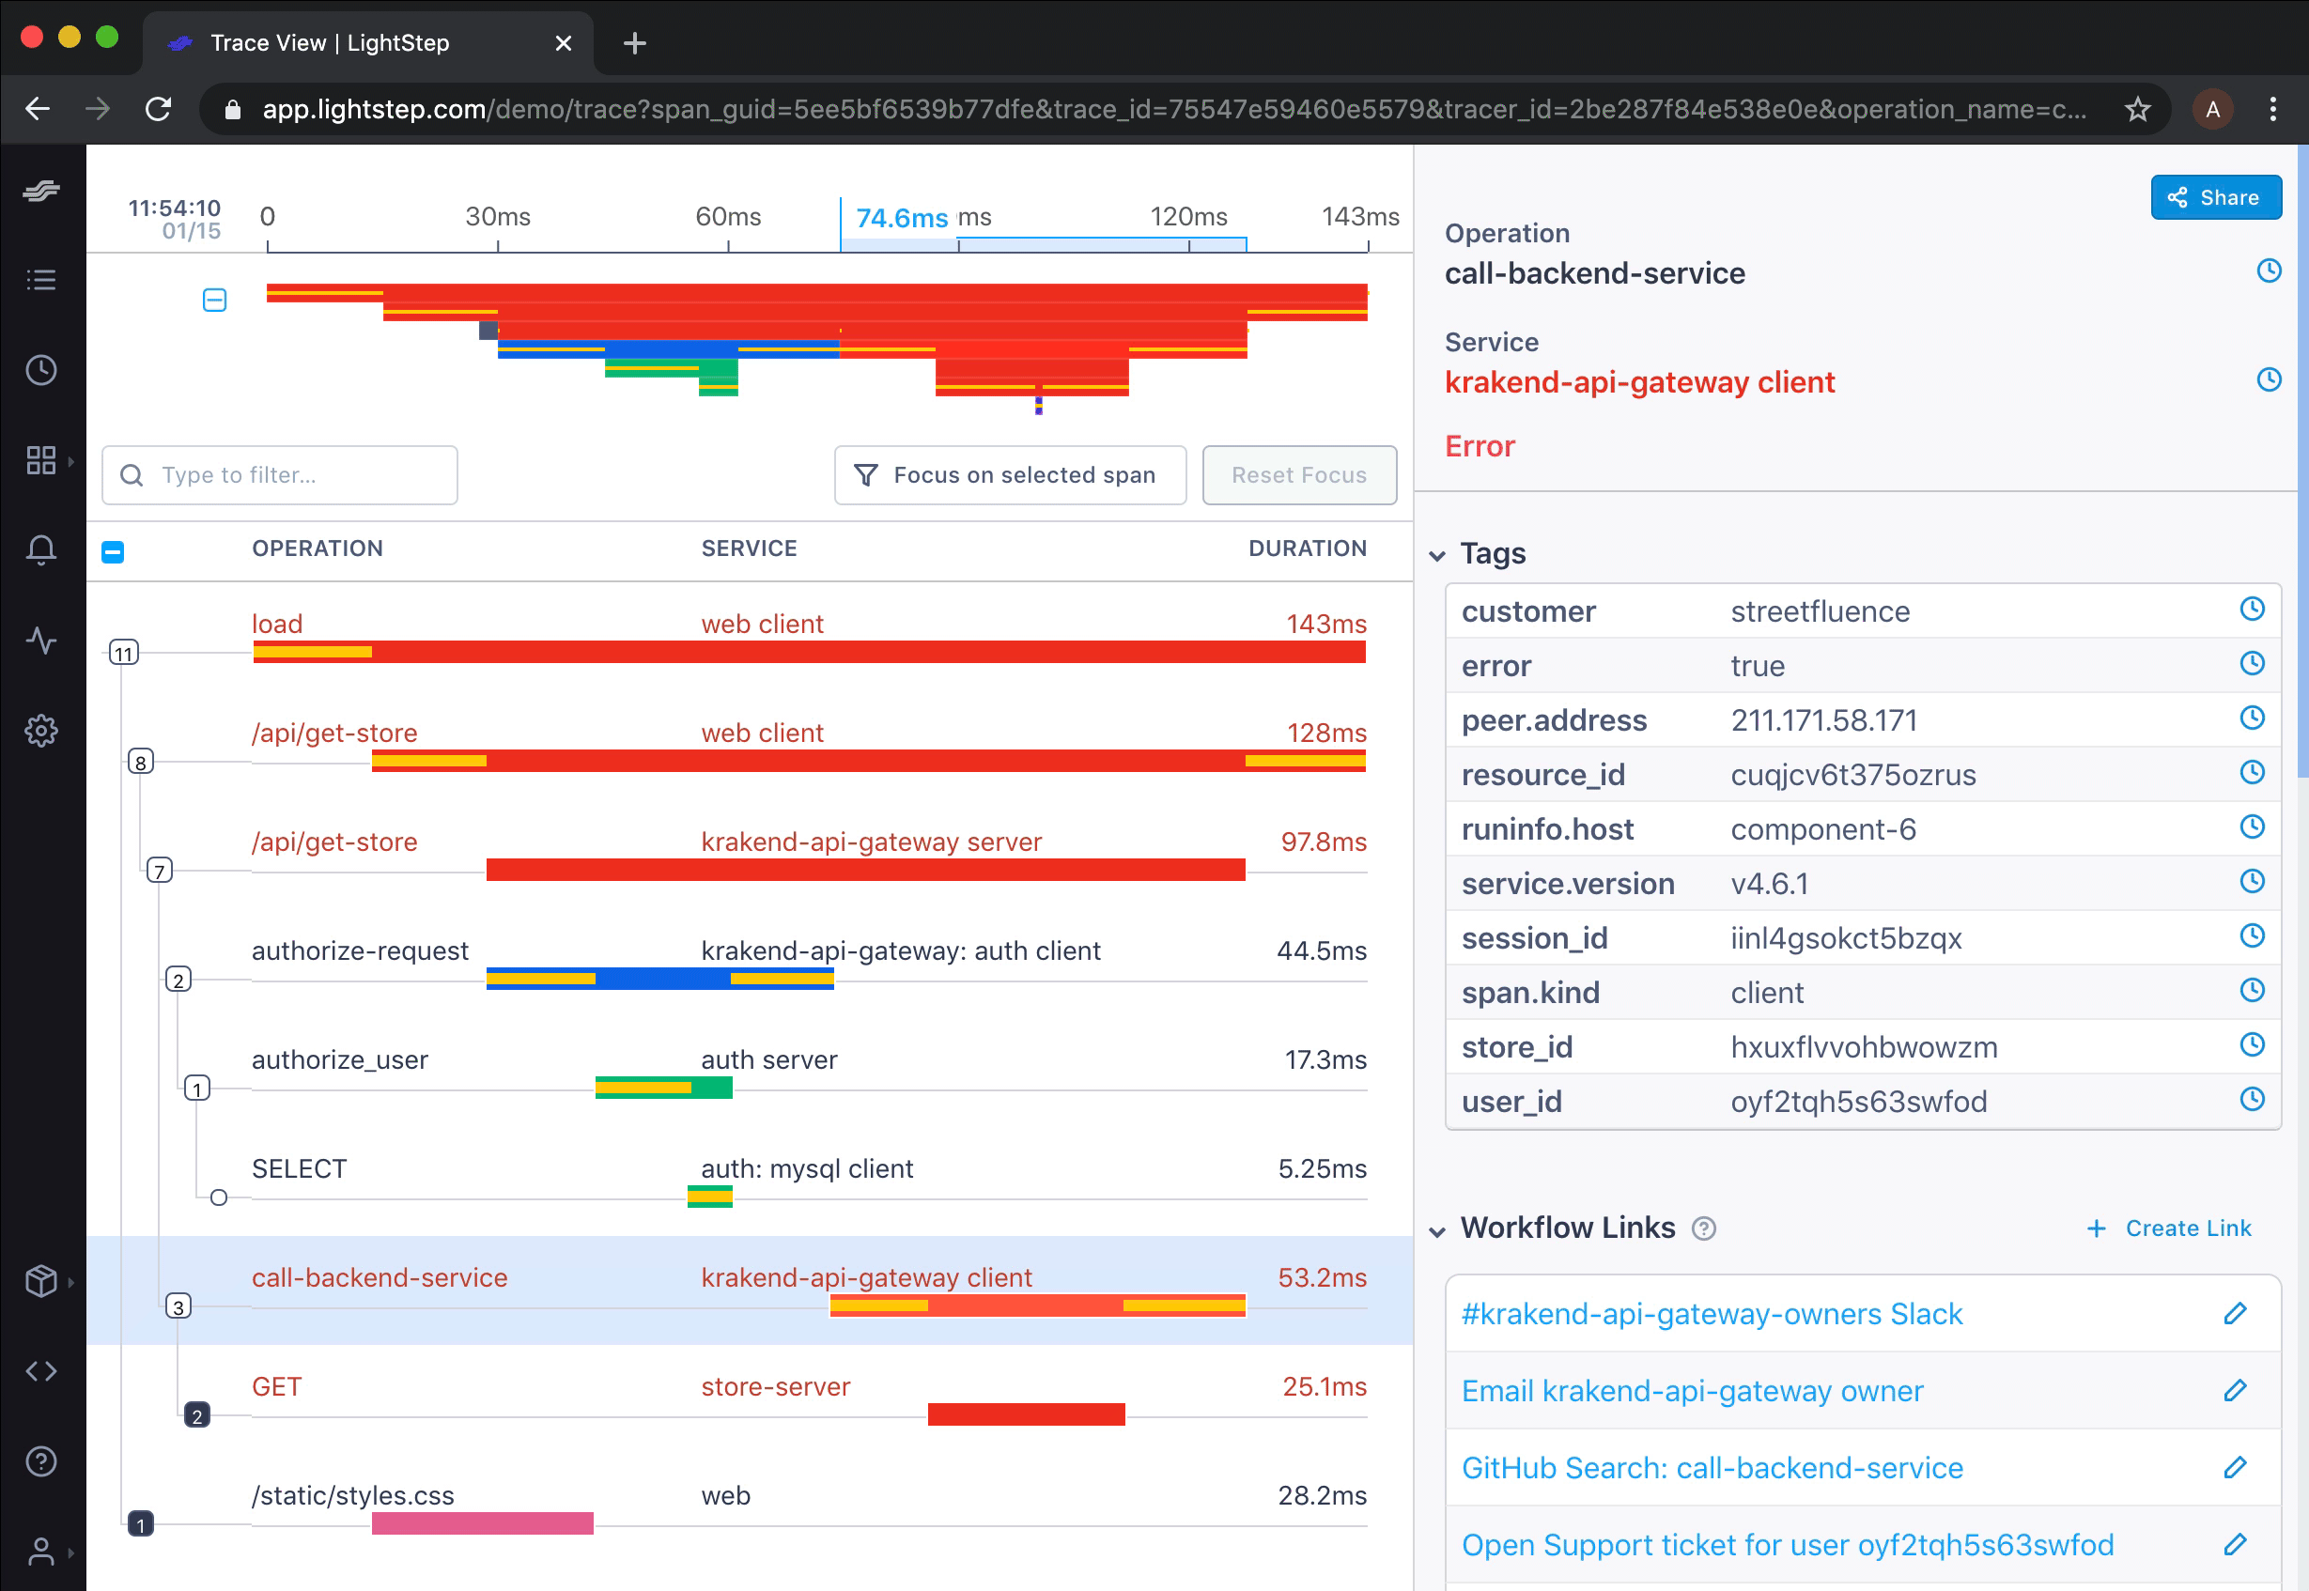Image resolution: width=2309 pixels, height=1591 pixels.
Task: Click history clock icon for peer.address tag
Action: pyautogui.click(x=2251, y=718)
